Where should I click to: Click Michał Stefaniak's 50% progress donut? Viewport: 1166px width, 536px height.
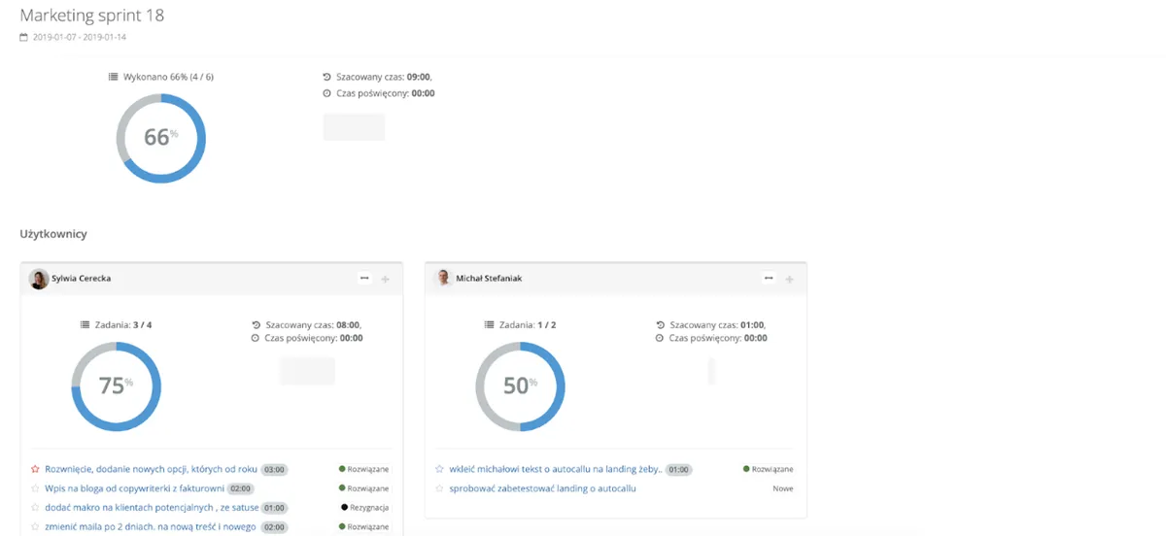[520, 386]
